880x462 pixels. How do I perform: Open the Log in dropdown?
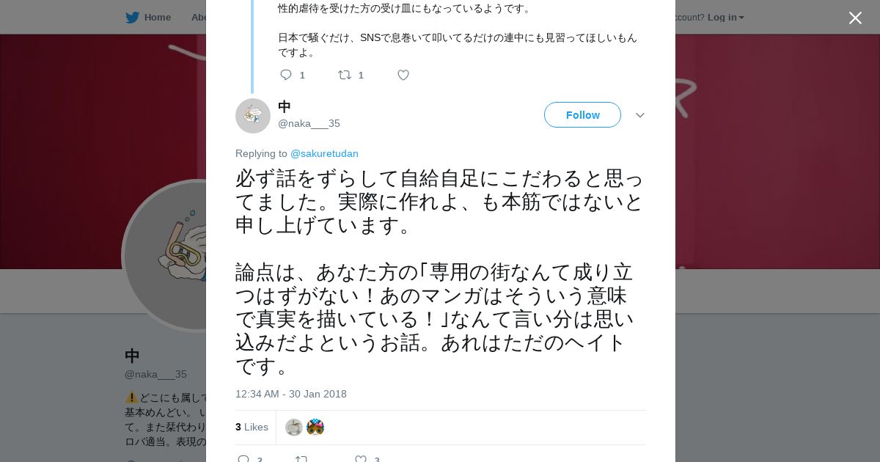pyautogui.click(x=725, y=17)
